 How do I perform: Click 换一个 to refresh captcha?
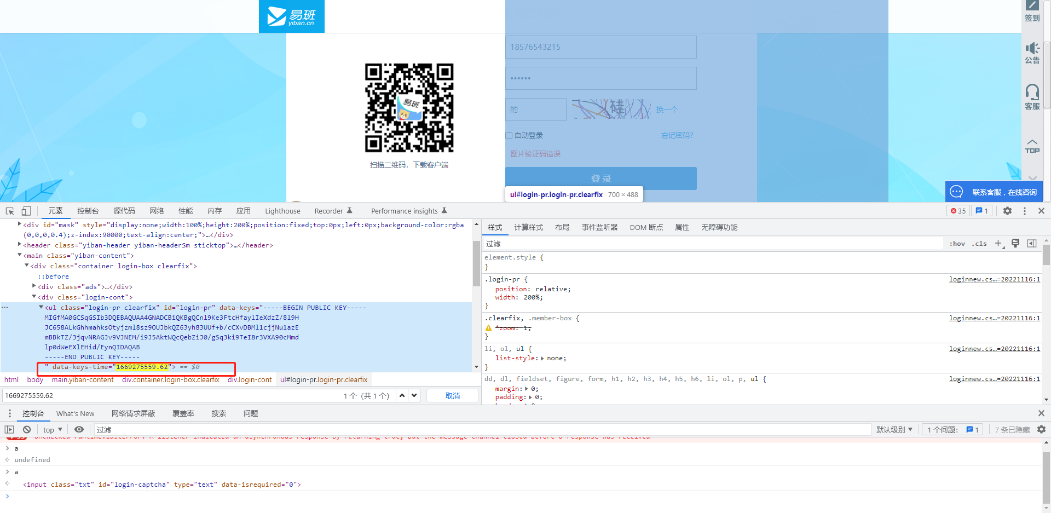point(667,109)
